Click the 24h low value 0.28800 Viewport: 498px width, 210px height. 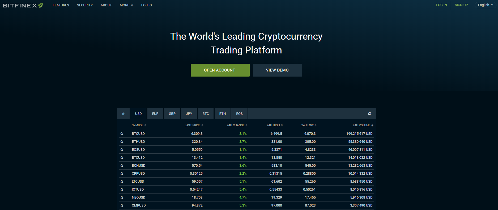[x=309, y=174]
